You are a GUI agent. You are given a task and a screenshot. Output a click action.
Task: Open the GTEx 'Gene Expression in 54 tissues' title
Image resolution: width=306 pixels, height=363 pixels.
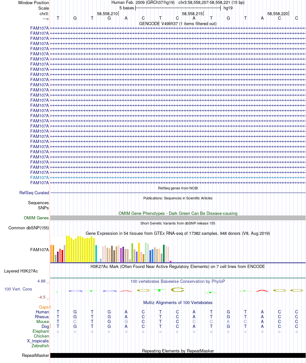[178, 233]
